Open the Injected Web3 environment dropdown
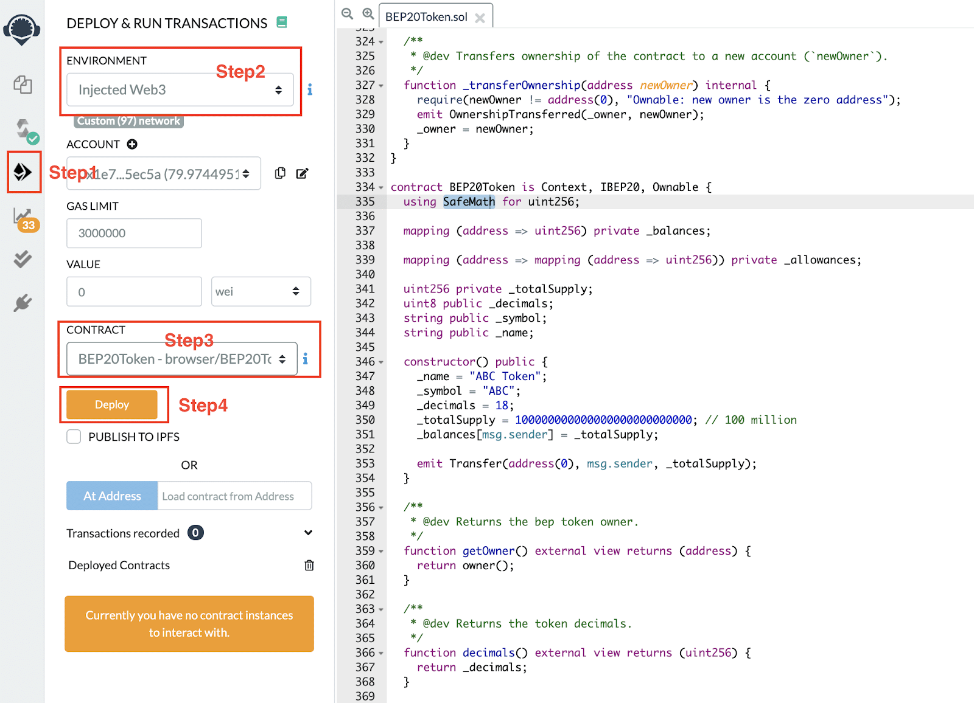This screenshot has height=703, width=974. 180,89
